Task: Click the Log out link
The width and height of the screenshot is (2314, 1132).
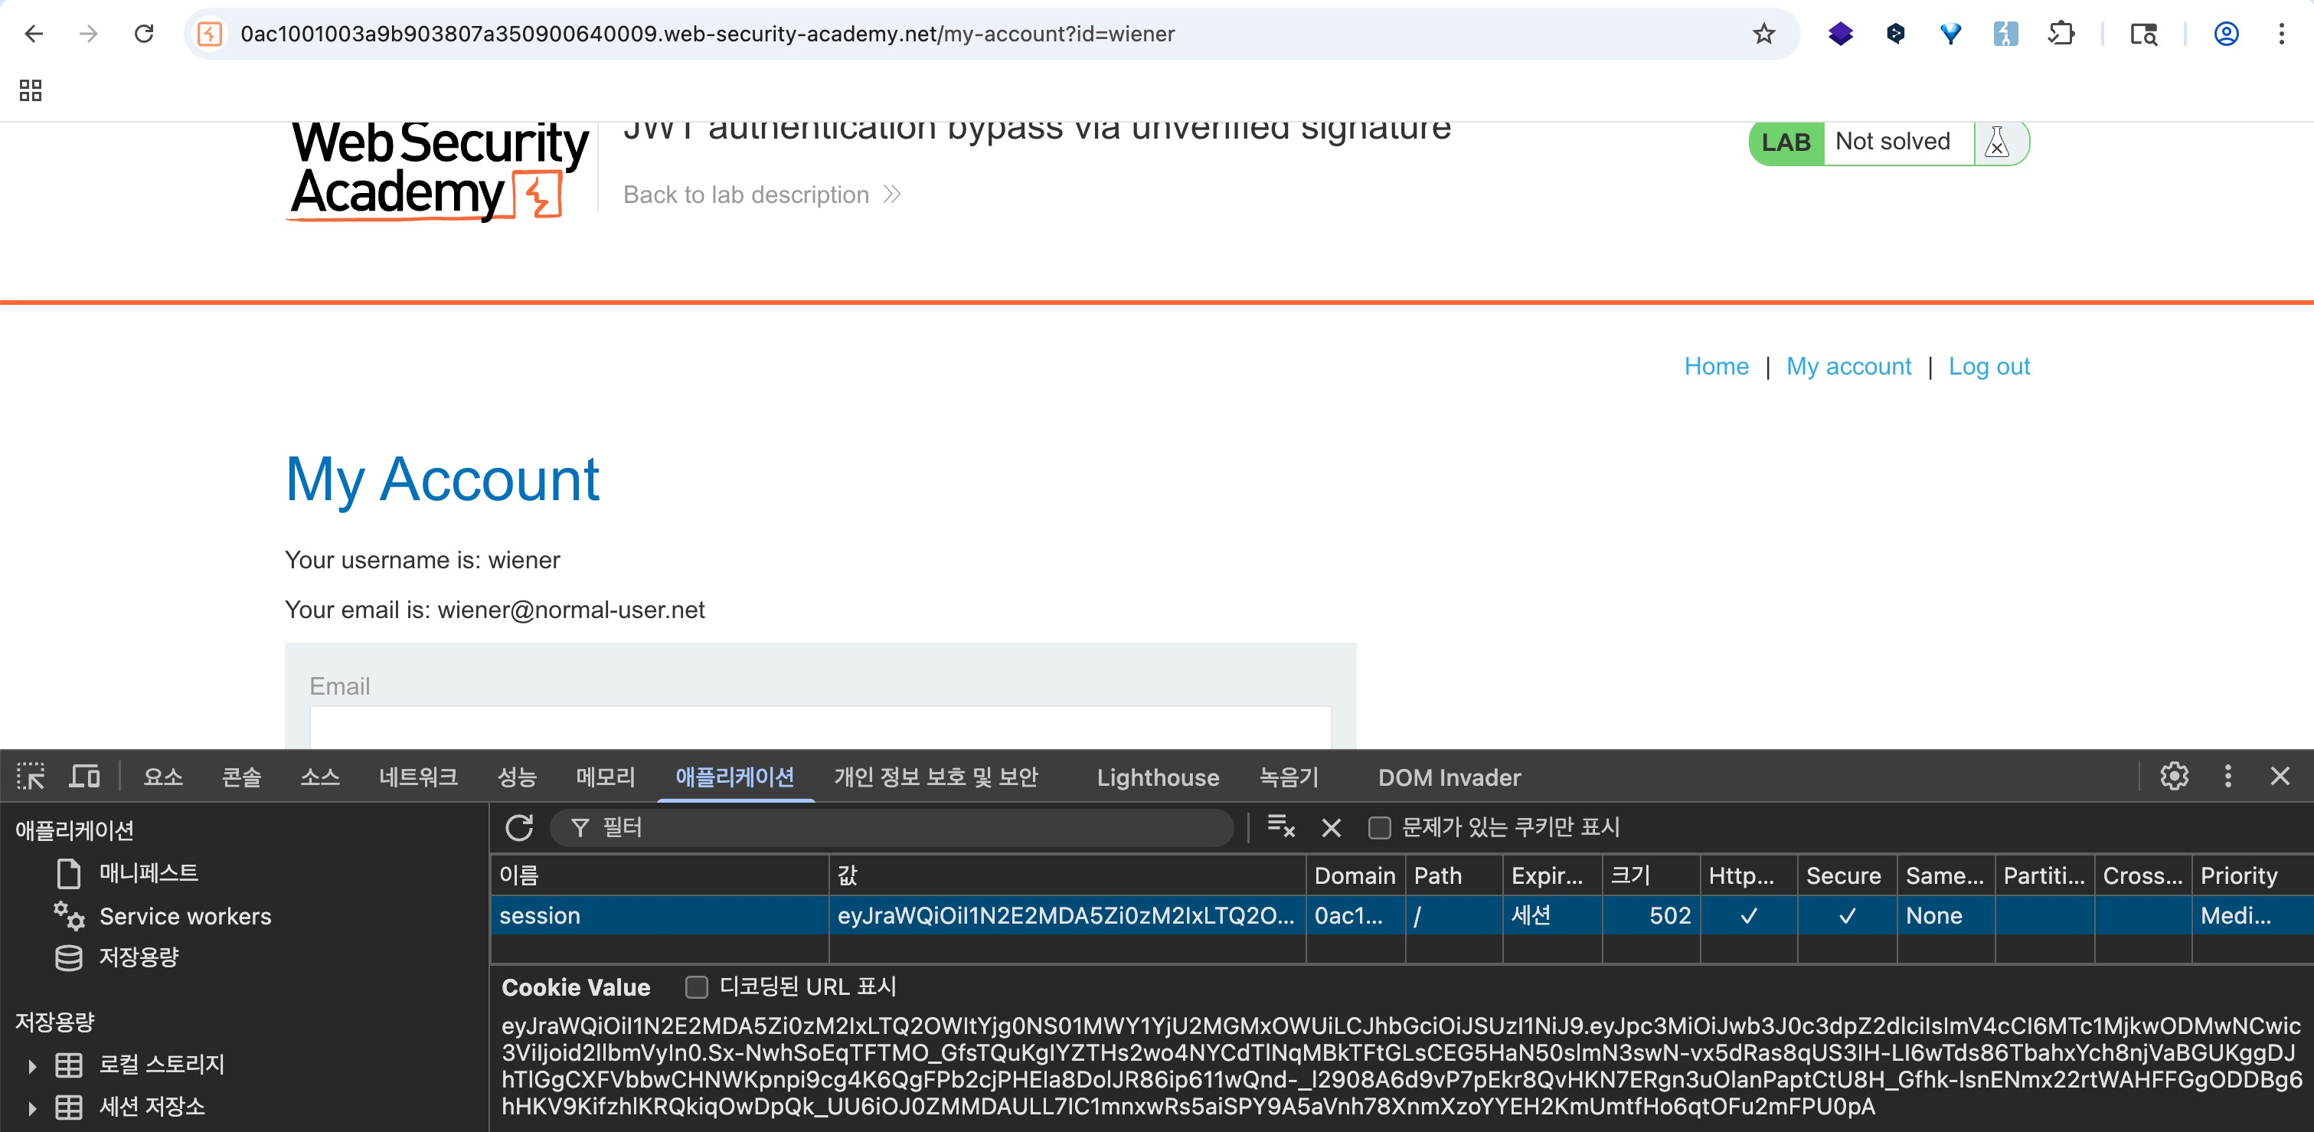Action: coord(1988,367)
